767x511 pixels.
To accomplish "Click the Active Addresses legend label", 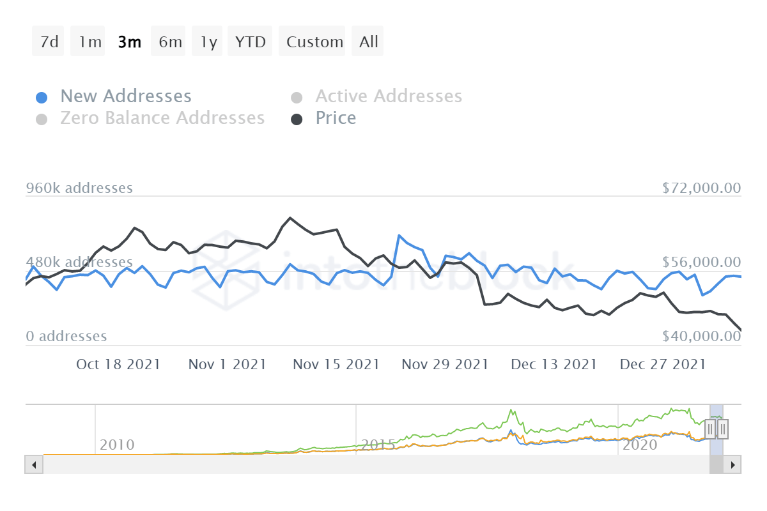I will pyautogui.click(x=389, y=96).
